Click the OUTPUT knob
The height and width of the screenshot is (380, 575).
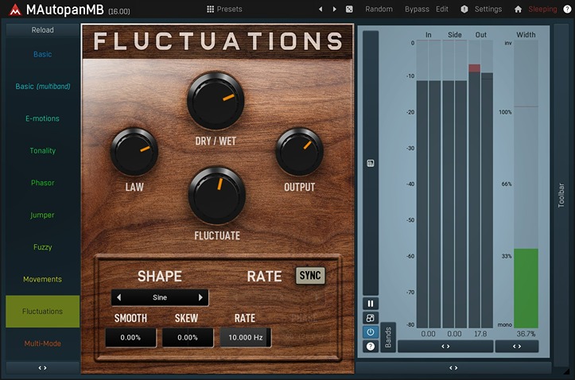point(299,151)
